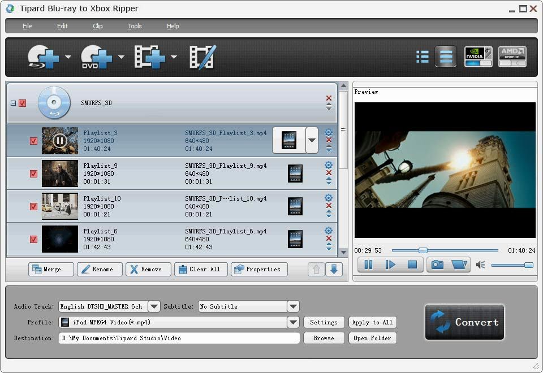
Task: Toggle AMD Radeon acceleration
Action: 512,57
